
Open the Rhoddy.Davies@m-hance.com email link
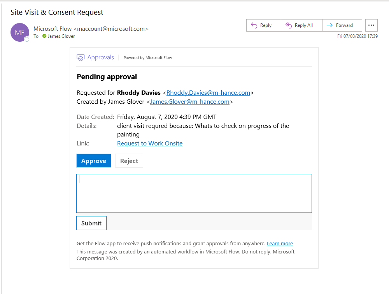(x=208, y=93)
